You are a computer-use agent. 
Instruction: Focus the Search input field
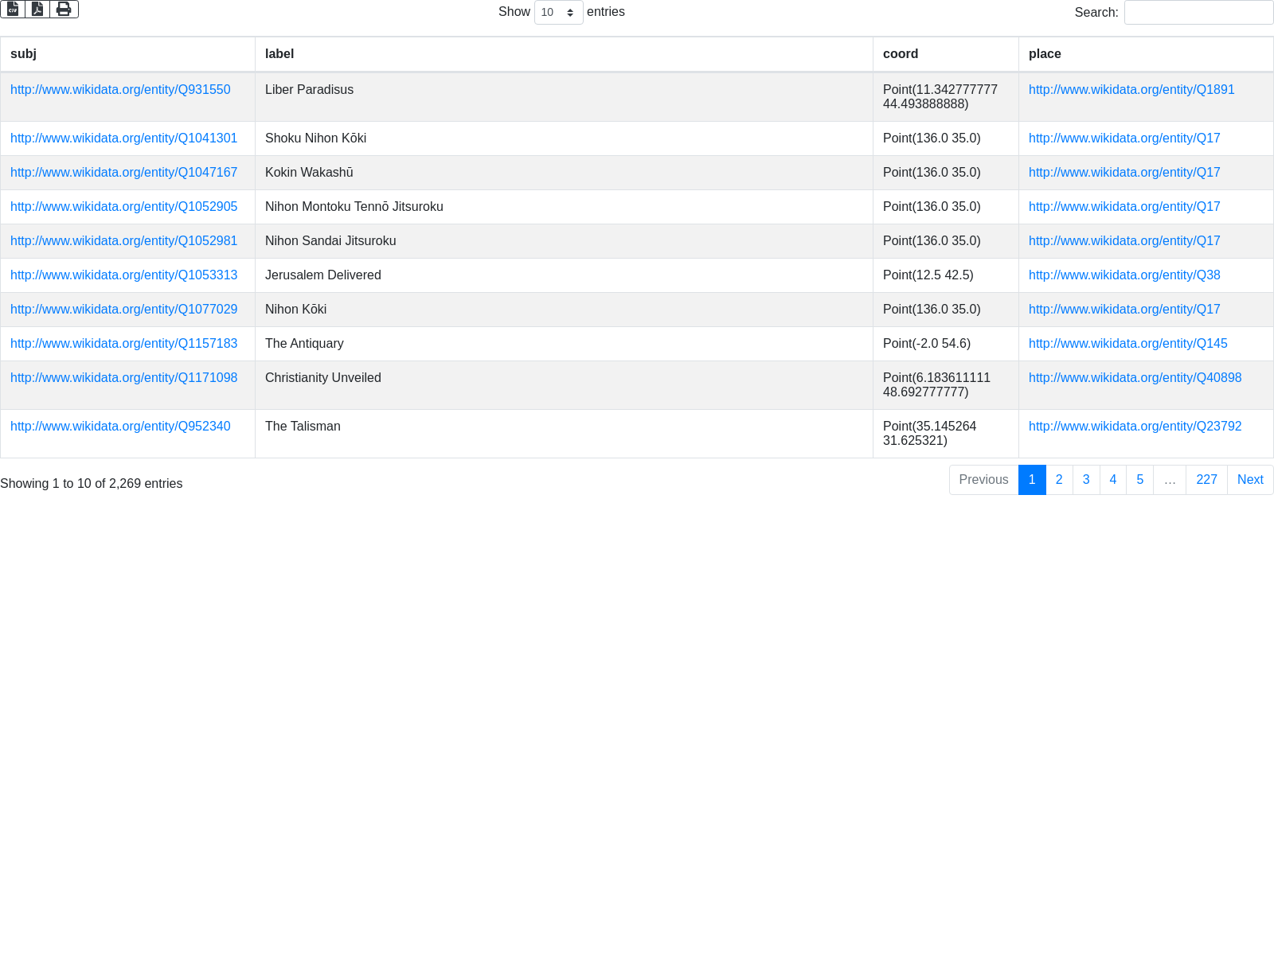[1198, 12]
